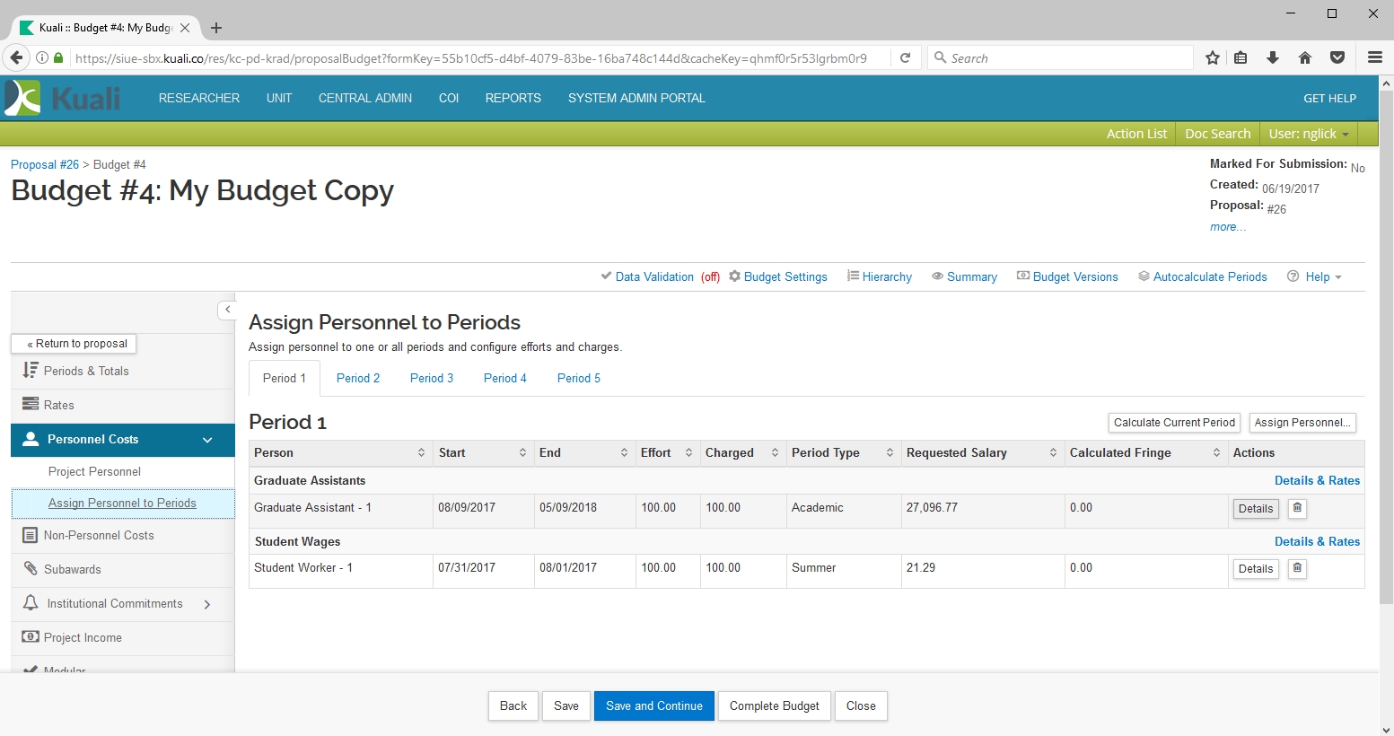Sort table by Requested Salary column
This screenshot has width=1394, height=736.
pyautogui.click(x=1053, y=453)
